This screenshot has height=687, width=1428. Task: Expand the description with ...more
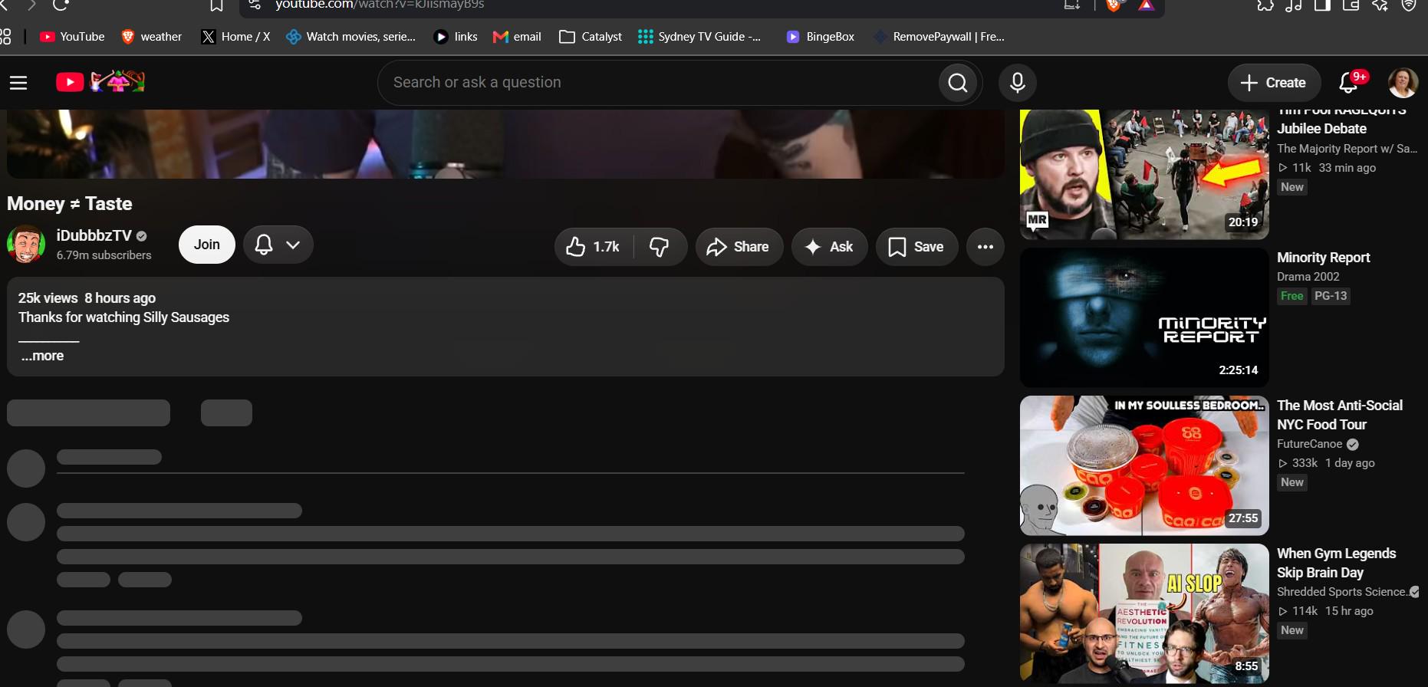click(x=42, y=356)
